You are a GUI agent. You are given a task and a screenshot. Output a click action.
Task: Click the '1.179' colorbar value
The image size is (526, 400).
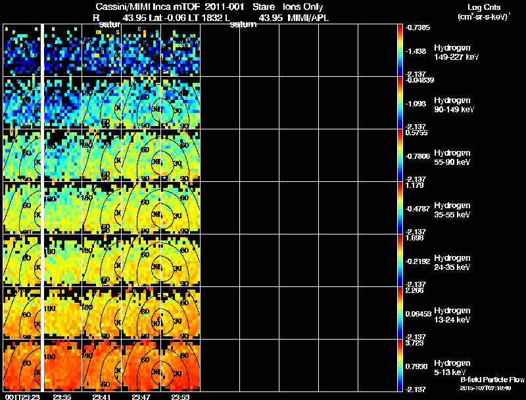pyautogui.click(x=415, y=186)
